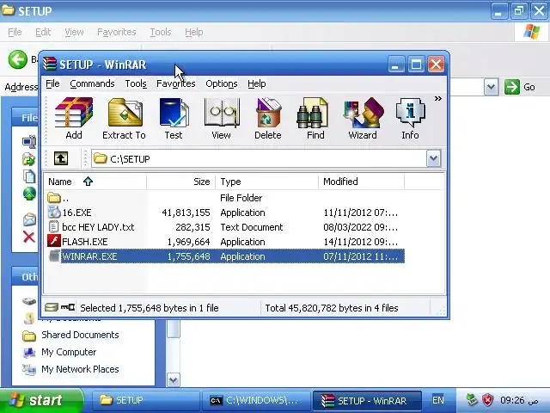Viewport: 550px width, 413px height.
Task: Open the C:\SETUP path dropdown
Action: [433, 158]
